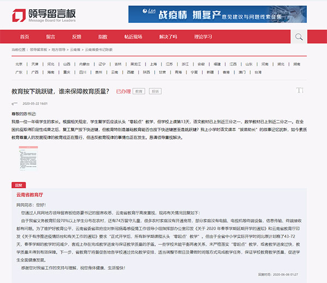Select the 四川 region link
Image resolution: width=327 pixels, height=283 pixels.
(x=83, y=72)
